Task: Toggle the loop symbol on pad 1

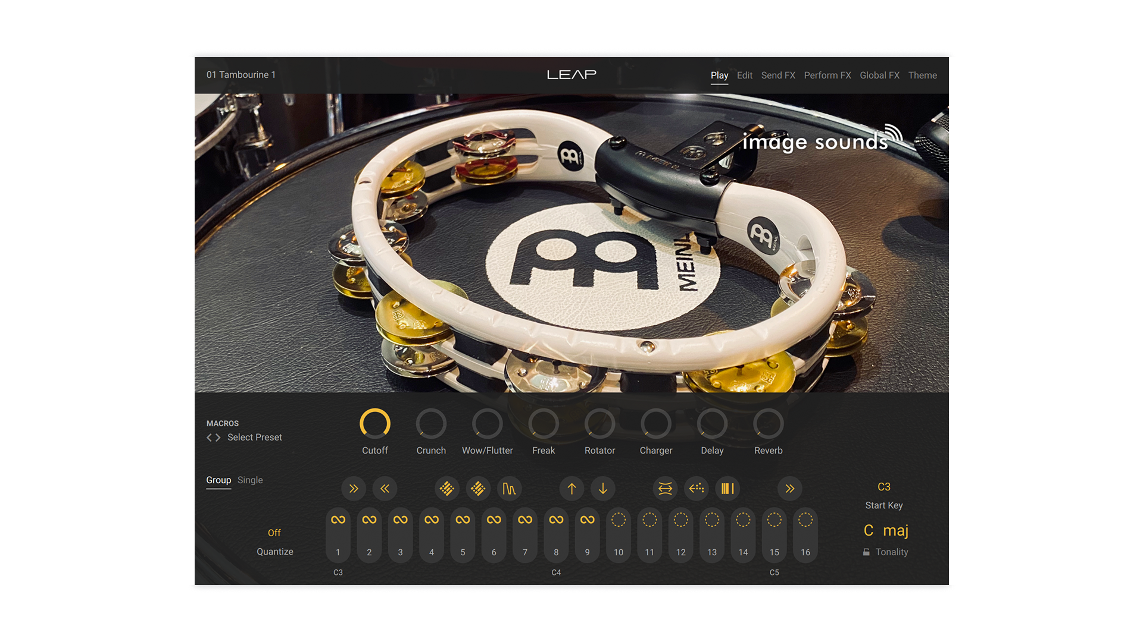Action: click(338, 518)
